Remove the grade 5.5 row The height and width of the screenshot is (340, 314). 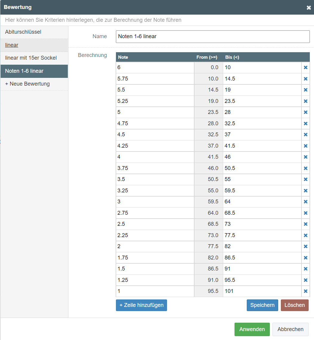(305, 90)
